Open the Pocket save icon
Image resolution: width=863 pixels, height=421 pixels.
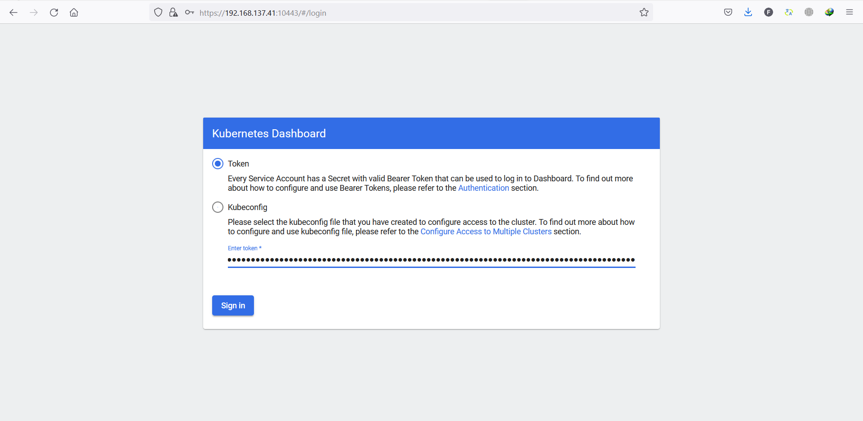(728, 13)
